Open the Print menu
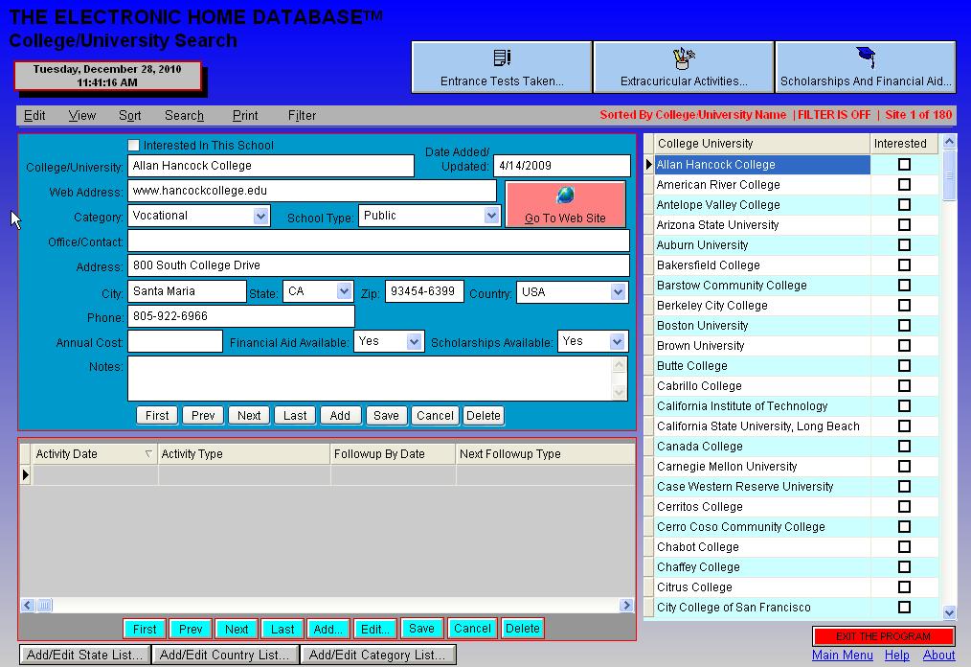This screenshot has width=971, height=667. coord(244,115)
